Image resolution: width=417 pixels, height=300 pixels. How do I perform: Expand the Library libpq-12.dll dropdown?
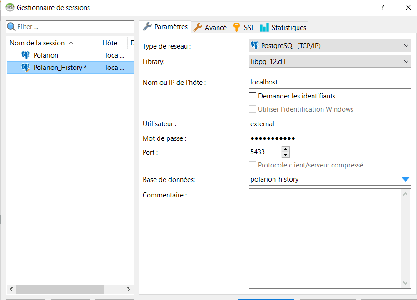pos(330,62)
